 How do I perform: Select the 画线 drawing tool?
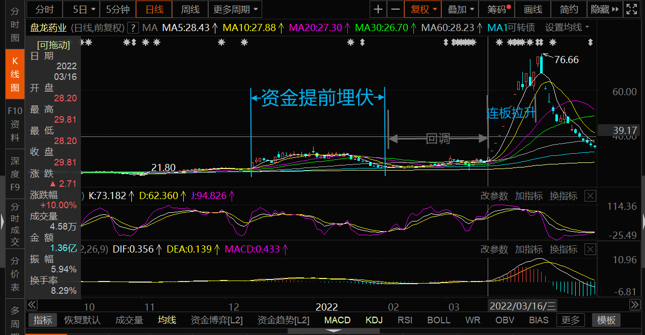tap(532, 9)
